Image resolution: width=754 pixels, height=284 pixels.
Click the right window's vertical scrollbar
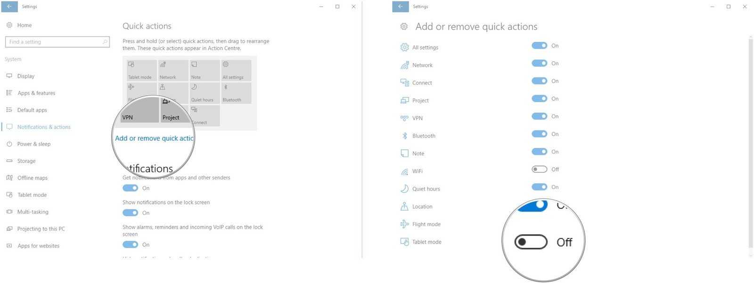point(750,141)
